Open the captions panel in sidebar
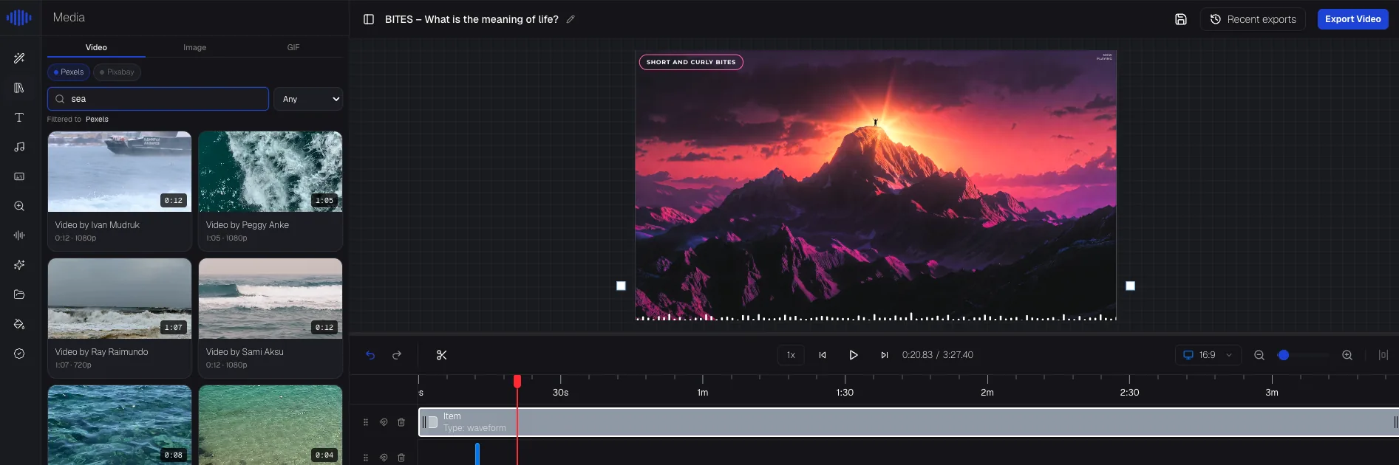1399x465 pixels. click(19, 176)
